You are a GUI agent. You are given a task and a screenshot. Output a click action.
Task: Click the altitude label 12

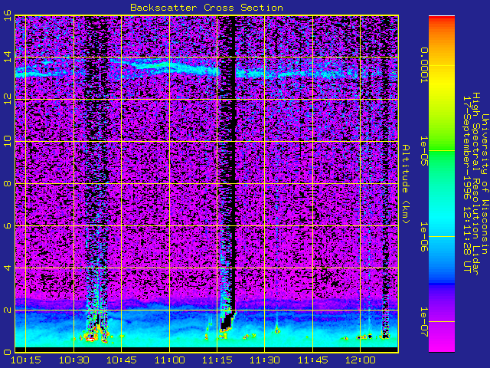(7, 99)
